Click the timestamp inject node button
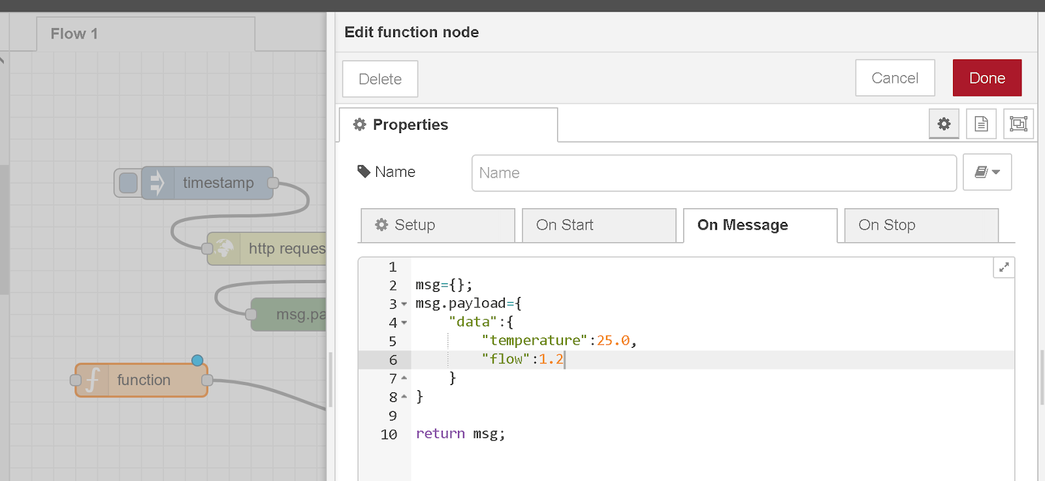This screenshot has width=1045, height=481. click(x=128, y=183)
